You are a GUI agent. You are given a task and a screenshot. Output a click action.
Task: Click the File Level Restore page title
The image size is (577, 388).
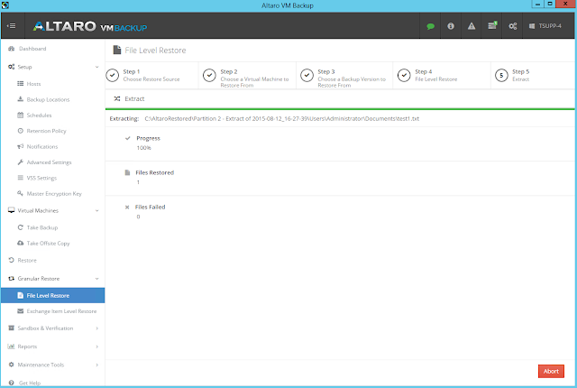(155, 51)
